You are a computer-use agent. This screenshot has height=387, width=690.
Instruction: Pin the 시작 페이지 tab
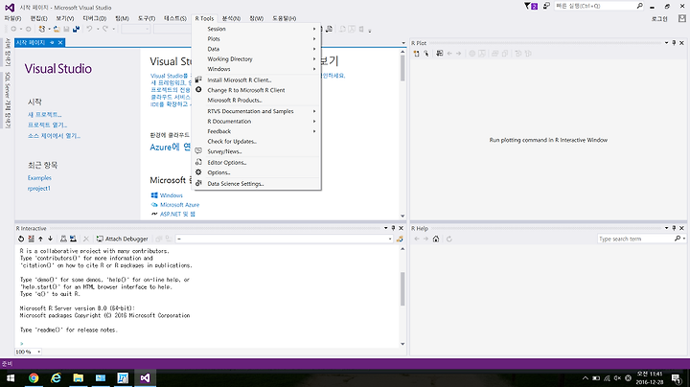(x=52, y=43)
